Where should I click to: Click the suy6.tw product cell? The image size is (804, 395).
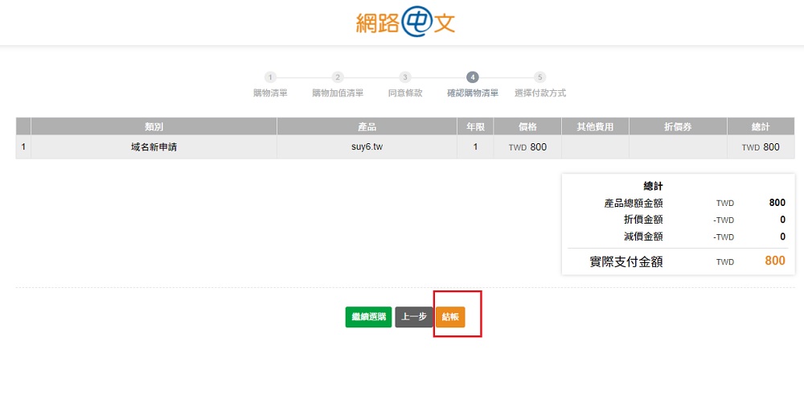(x=367, y=147)
